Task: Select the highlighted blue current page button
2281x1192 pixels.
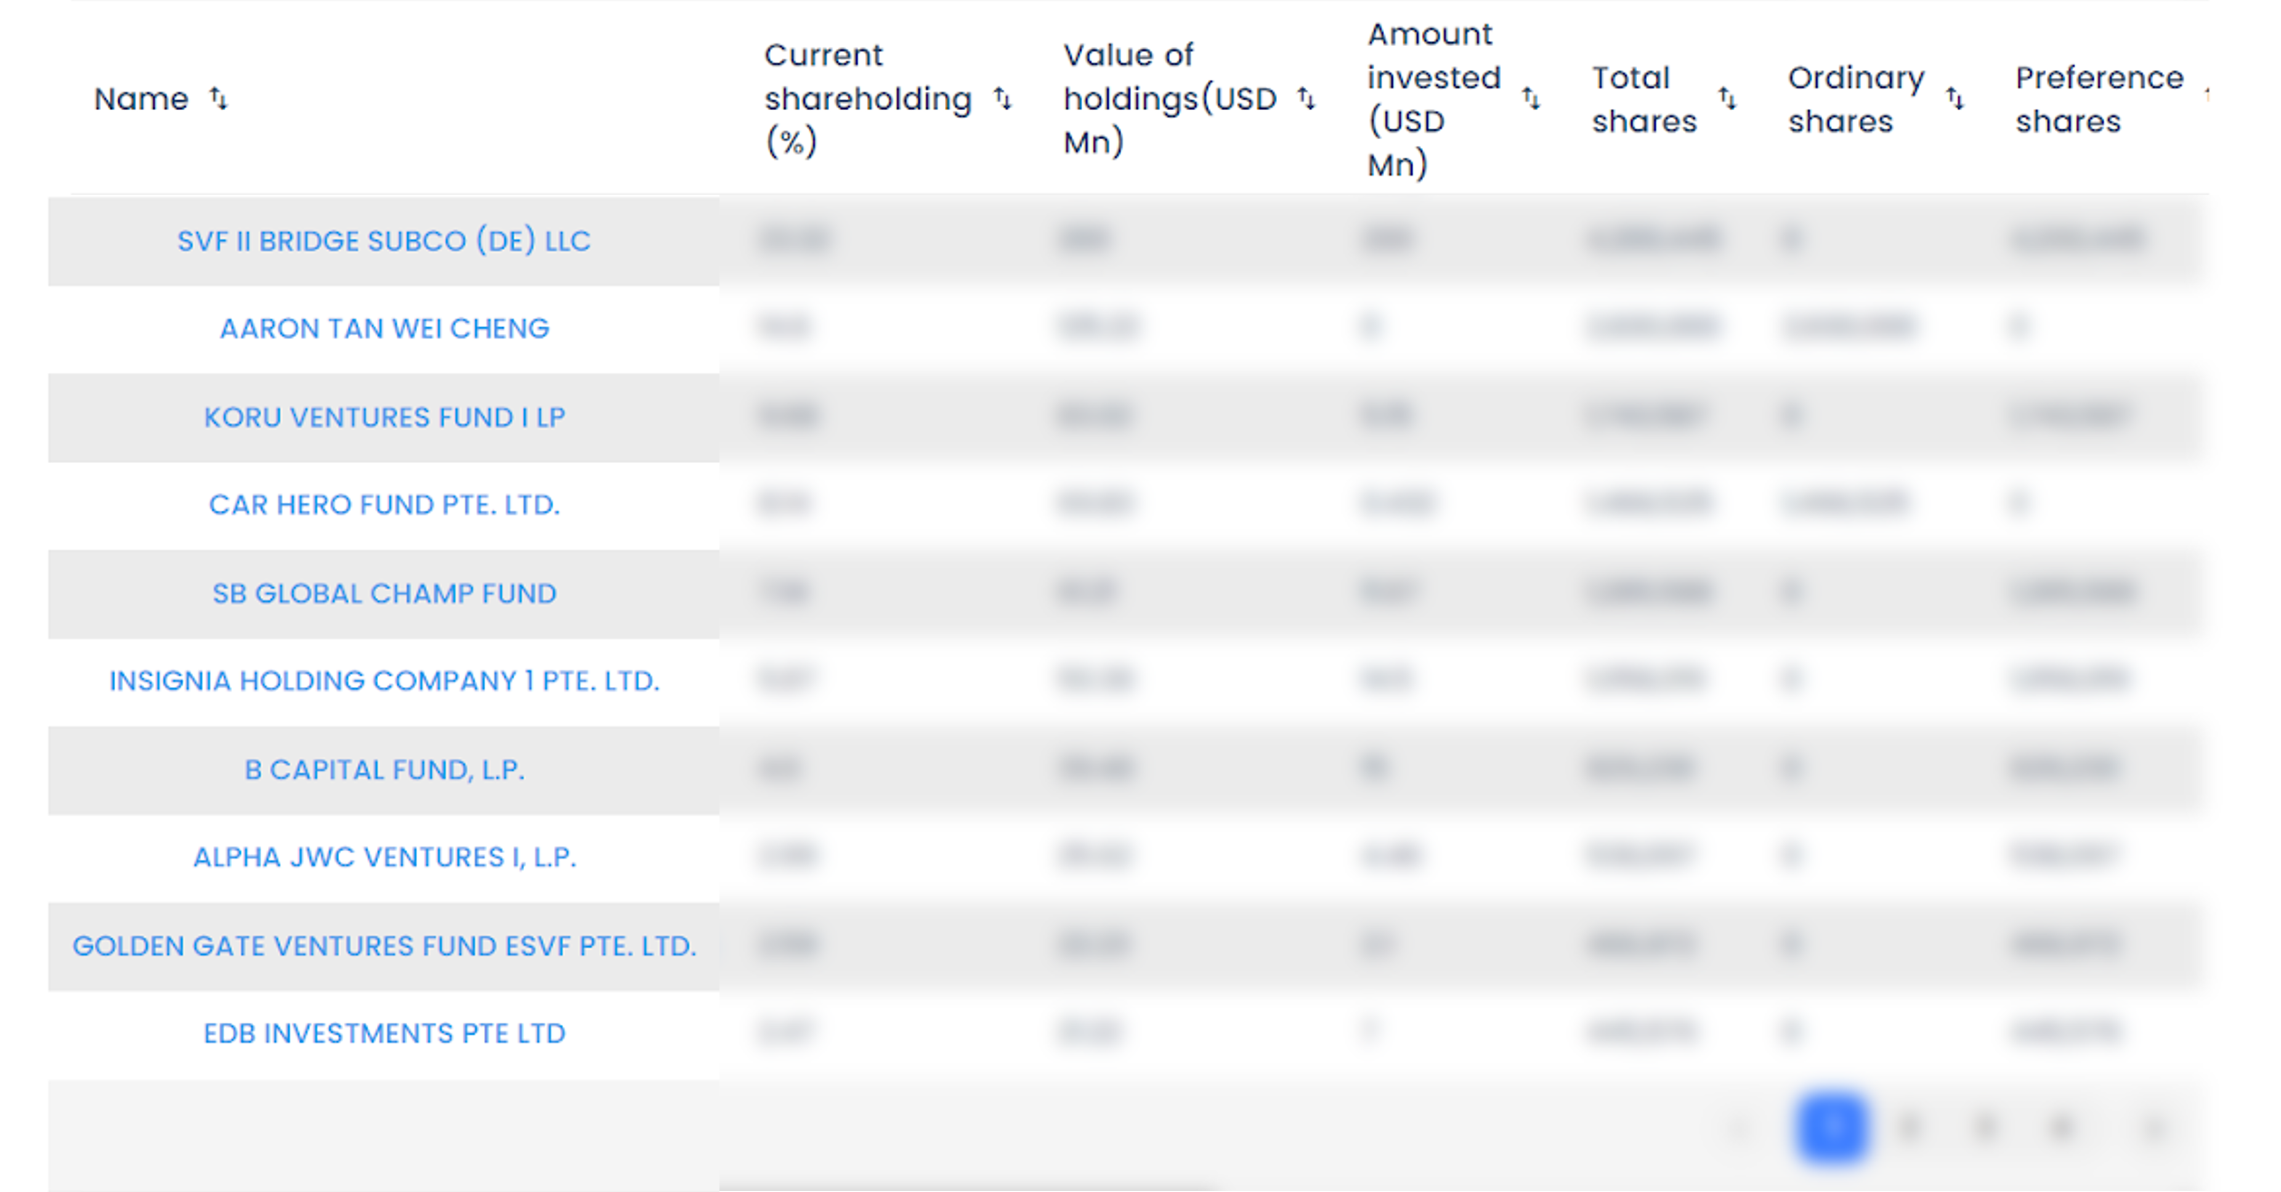Action: (x=1832, y=1127)
